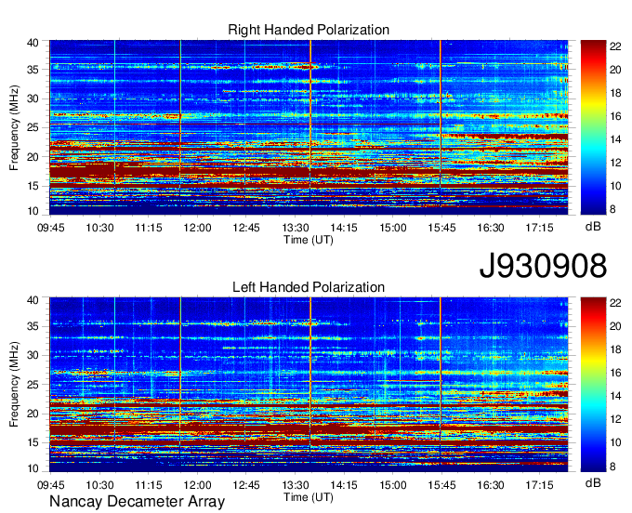The height and width of the screenshot is (513, 632).
Task: Click the Left Handed Polarization title
Action: pyautogui.click(x=309, y=287)
